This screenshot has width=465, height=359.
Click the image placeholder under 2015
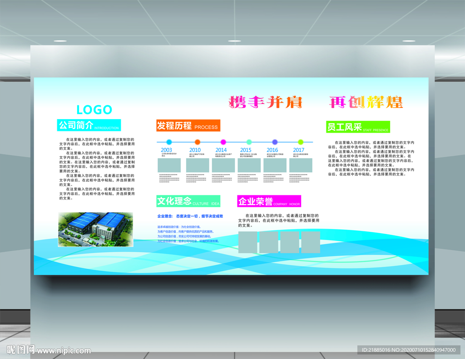(249, 165)
